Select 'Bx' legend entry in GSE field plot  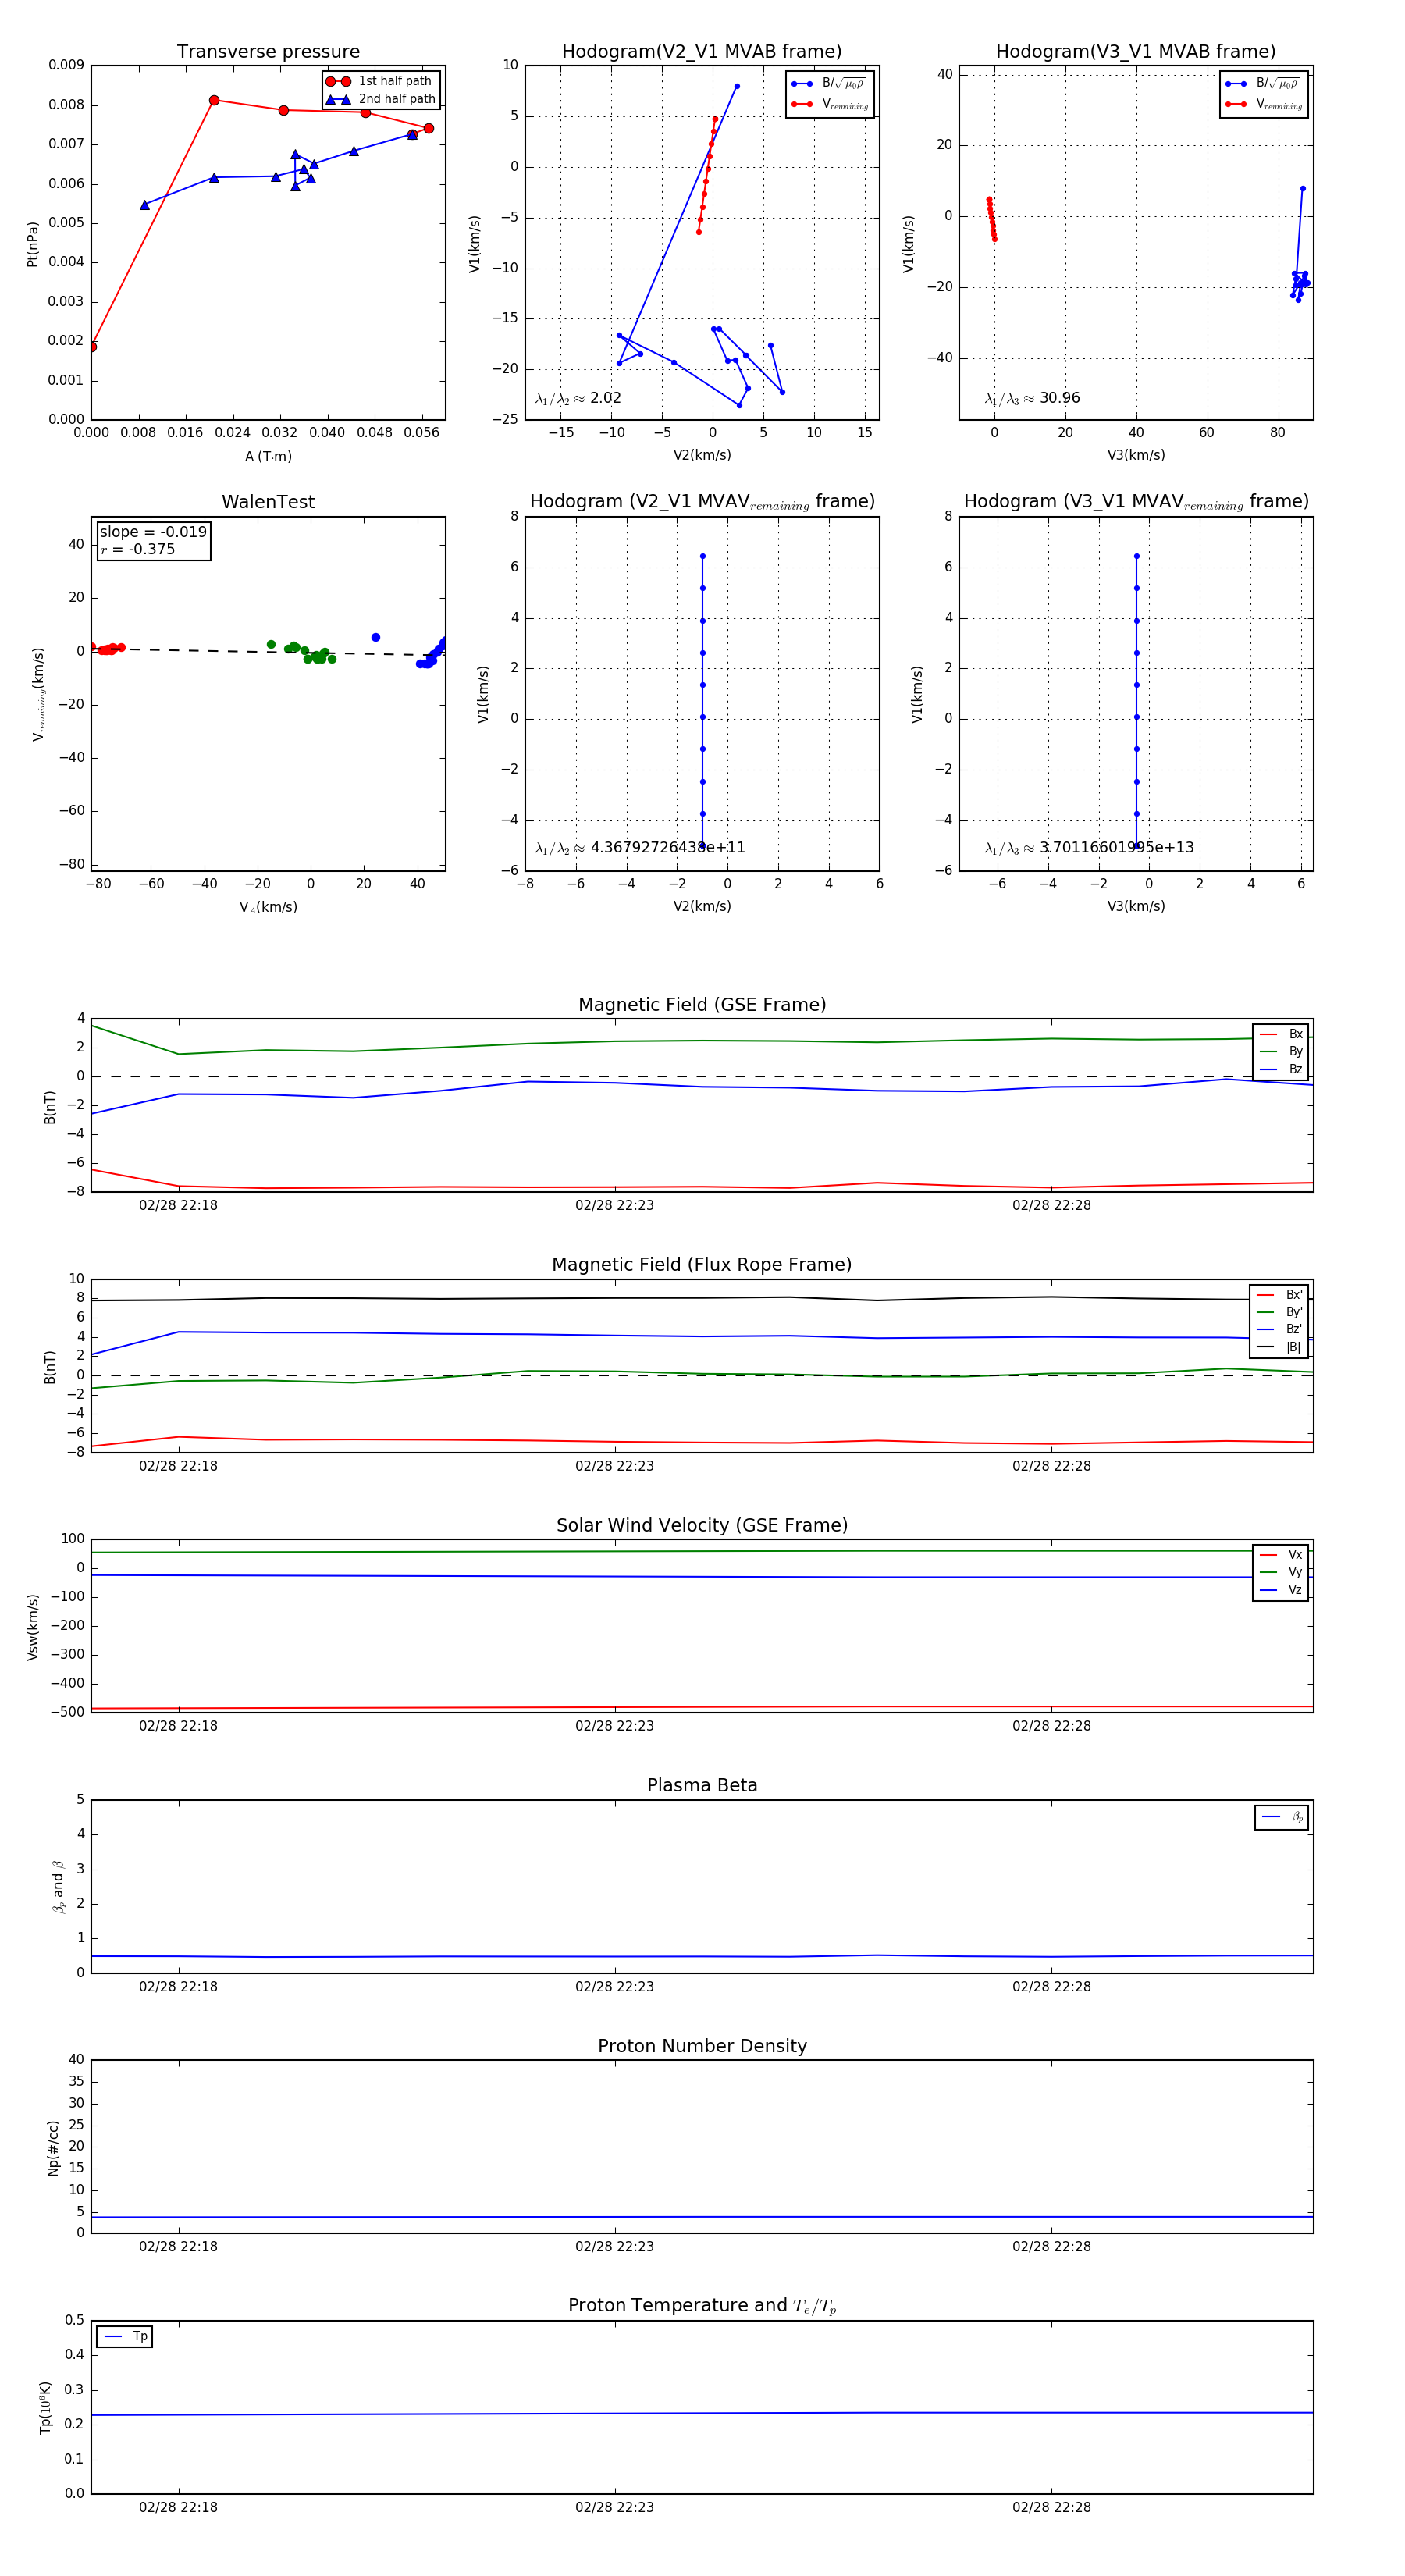coord(1282,1034)
